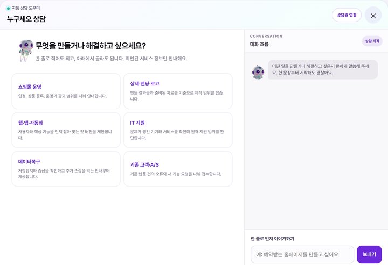Screen dimensions: 388x265
Task: Click the green status dot by 자동 상담 도우미
Action: (x=8, y=9)
